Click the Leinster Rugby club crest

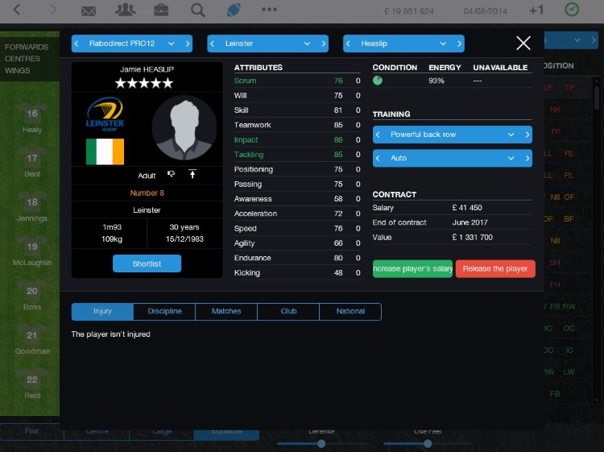(105, 114)
